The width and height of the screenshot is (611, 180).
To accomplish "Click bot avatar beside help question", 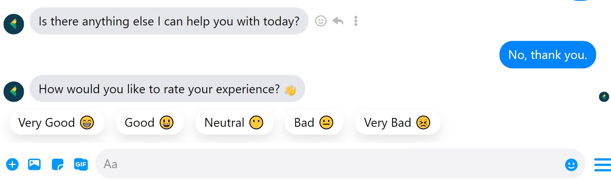I will [14, 24].
